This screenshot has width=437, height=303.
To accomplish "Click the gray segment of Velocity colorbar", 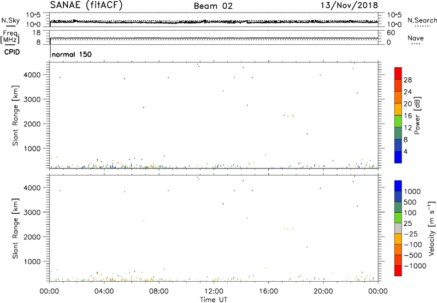I will point(398,225).
